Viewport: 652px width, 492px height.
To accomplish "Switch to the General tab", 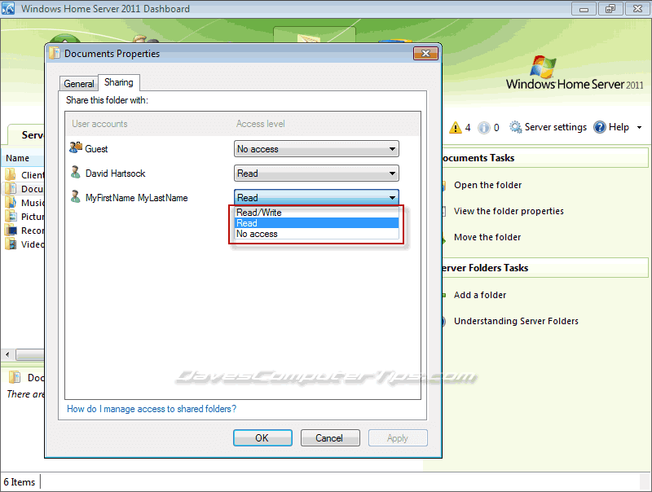I will pos(78,84).
